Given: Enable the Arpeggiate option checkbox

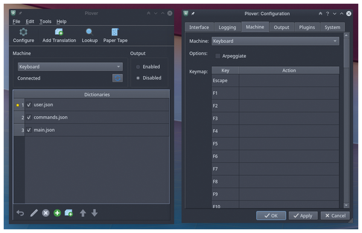Looking at the screenshot, I should pyautogui.click(x=217, y=56).
